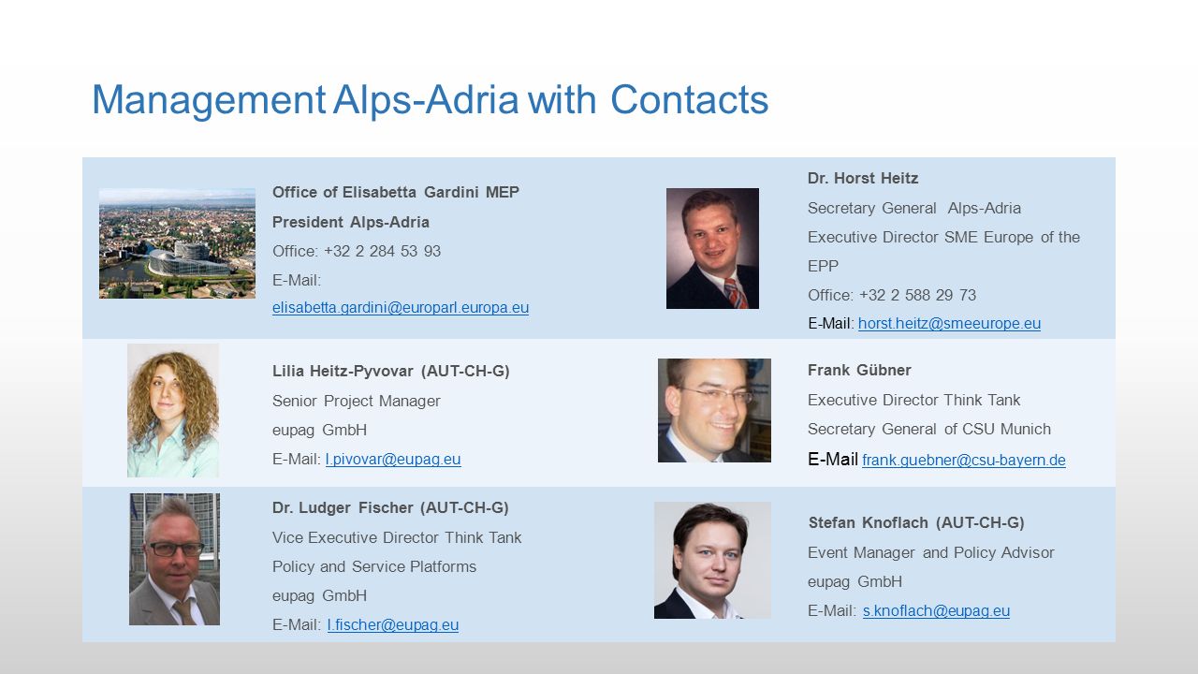
Task: Click Dr. Ludger Fischer (AUT-CH-G) name text
Action: (390, 508)
